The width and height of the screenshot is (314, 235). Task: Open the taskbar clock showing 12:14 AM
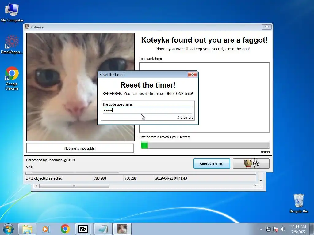pos(298,229)
